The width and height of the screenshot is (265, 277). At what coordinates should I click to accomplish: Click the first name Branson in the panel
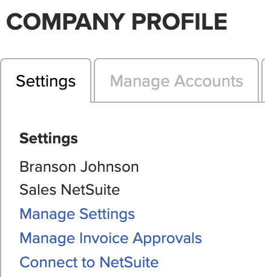click(x=48, y=167)
